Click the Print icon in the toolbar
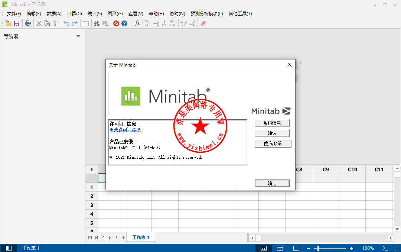The width and height of the screenshot is (401, 252). [x=27, y=23]
